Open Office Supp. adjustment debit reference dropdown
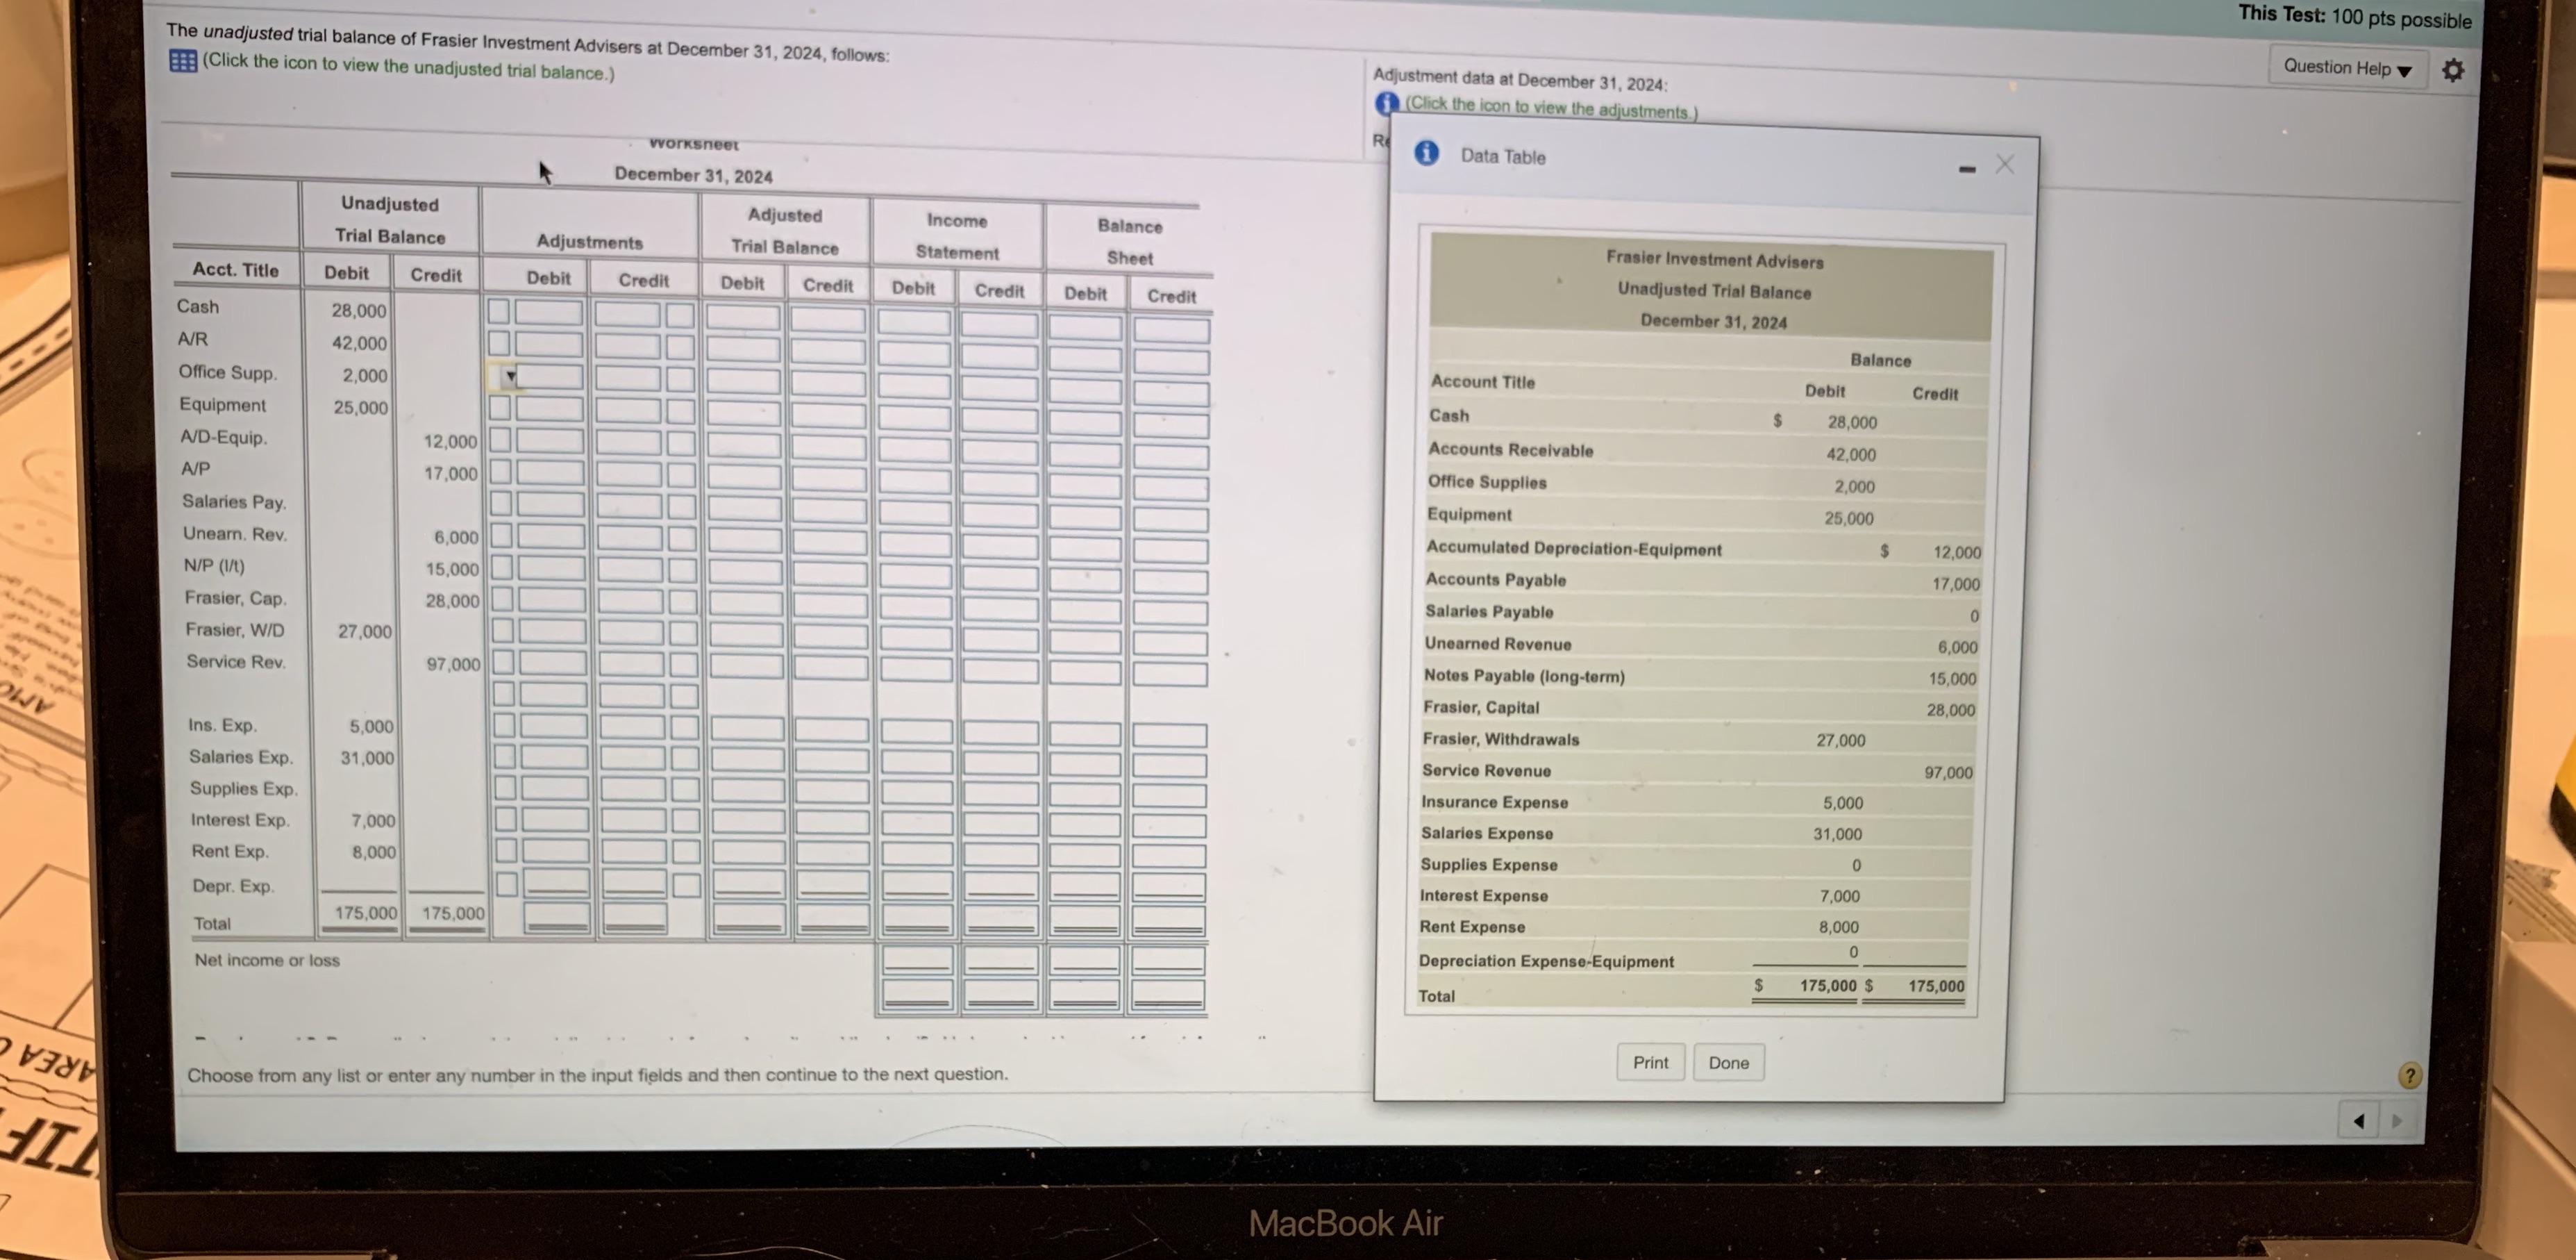 tap(509, 377)
